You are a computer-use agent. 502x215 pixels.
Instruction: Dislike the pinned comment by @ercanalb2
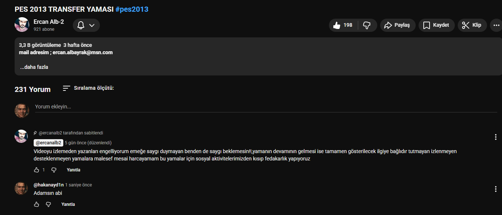[x=54, y=170]
